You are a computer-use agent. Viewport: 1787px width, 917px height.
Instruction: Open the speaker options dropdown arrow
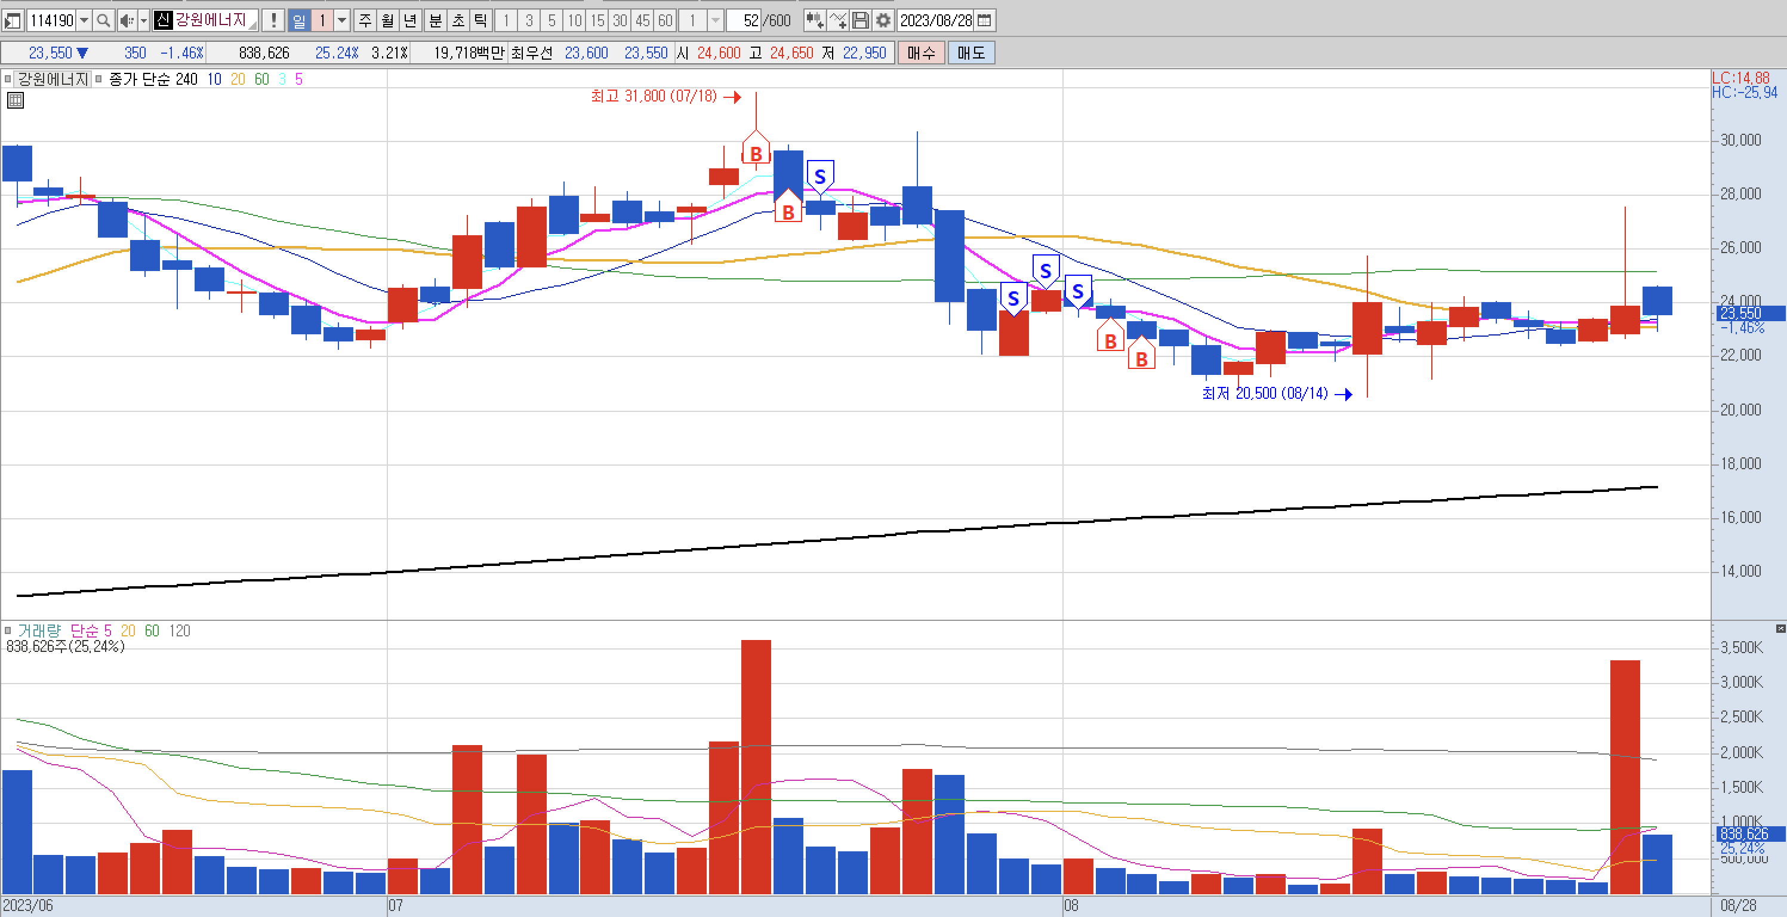click(x=144, y=20)
